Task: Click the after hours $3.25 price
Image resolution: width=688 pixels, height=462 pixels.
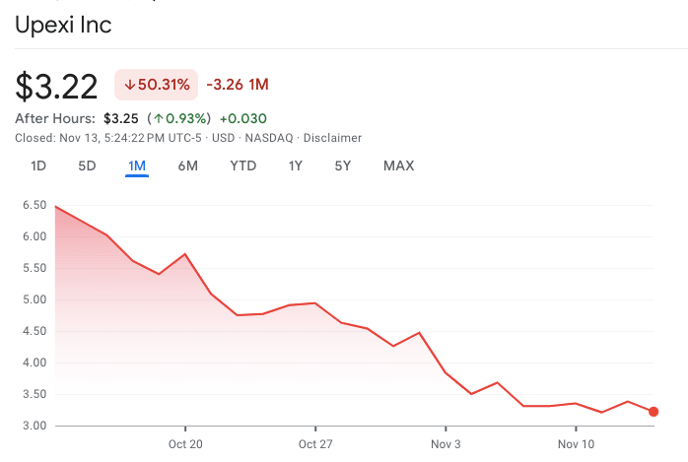Action: point(120,118)
